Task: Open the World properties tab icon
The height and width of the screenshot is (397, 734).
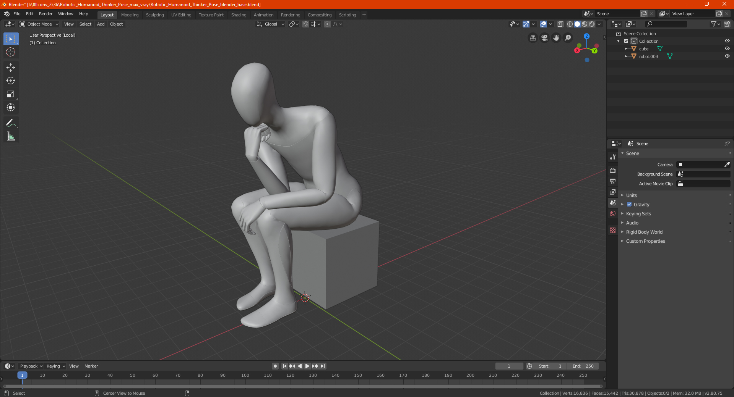Action: pyautogui.click(x=613, y=213)
